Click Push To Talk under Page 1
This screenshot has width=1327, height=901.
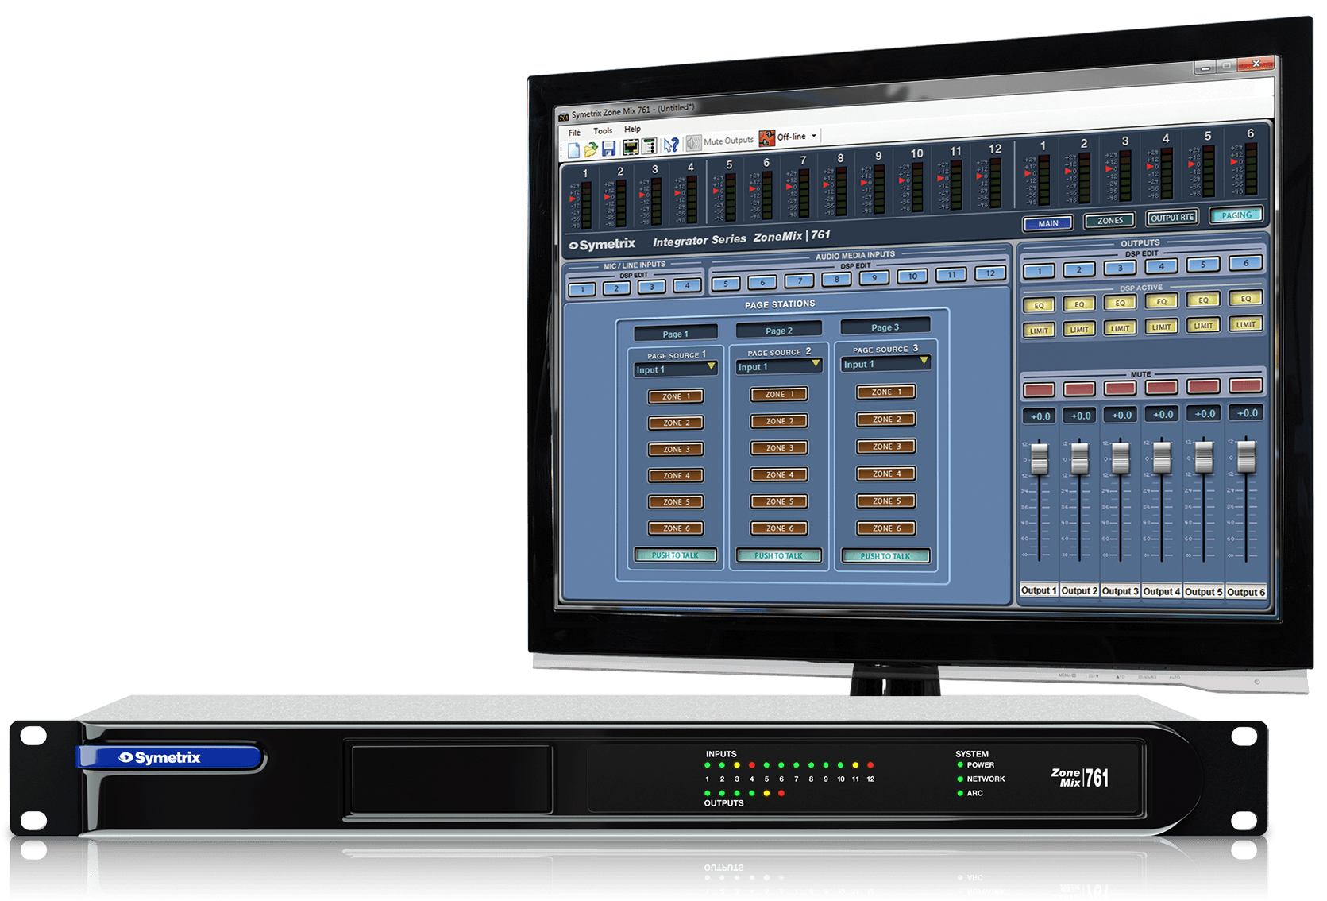coord(676,555)
